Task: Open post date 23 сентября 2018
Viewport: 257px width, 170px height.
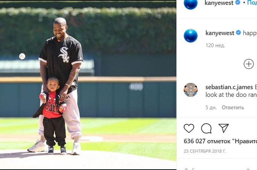Action: pyautogui.click(x=205, y=151)
